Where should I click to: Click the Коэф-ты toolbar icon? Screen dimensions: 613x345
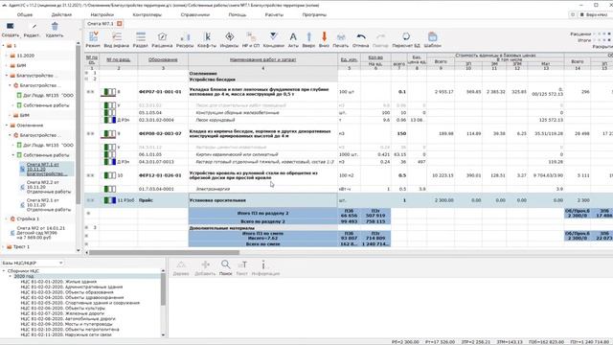(x=207, y=36)
